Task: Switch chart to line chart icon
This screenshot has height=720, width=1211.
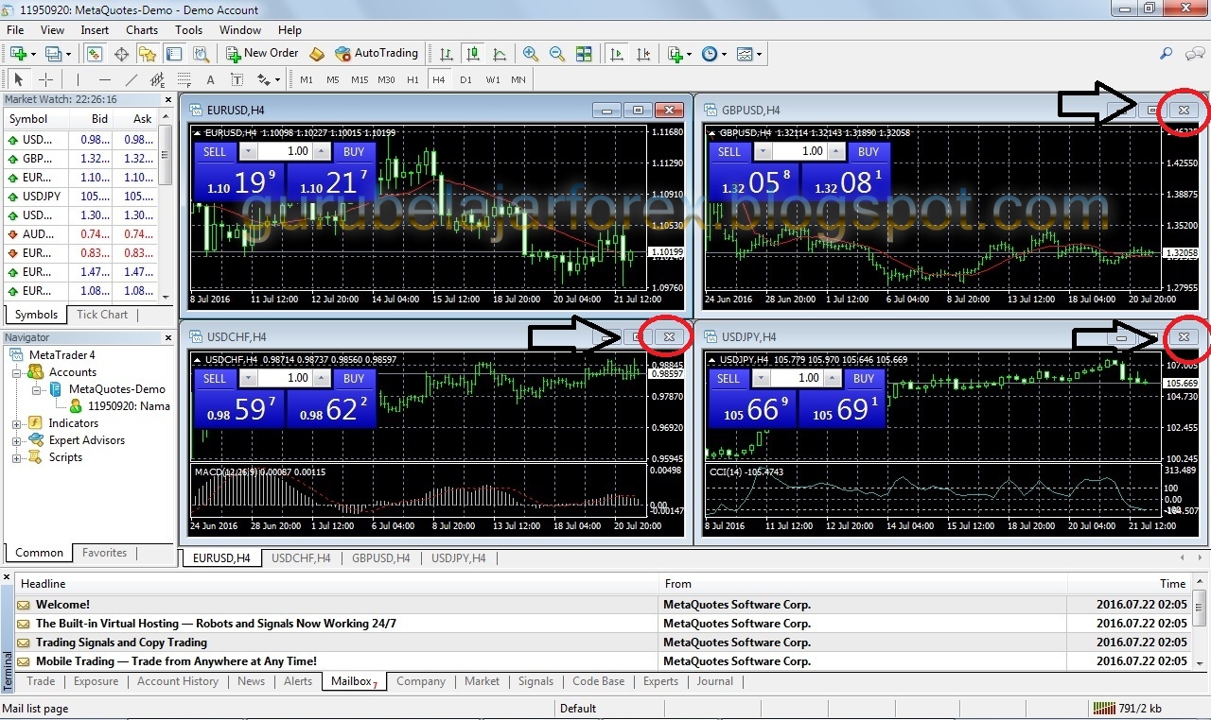Action: click(x=499, y=54)
